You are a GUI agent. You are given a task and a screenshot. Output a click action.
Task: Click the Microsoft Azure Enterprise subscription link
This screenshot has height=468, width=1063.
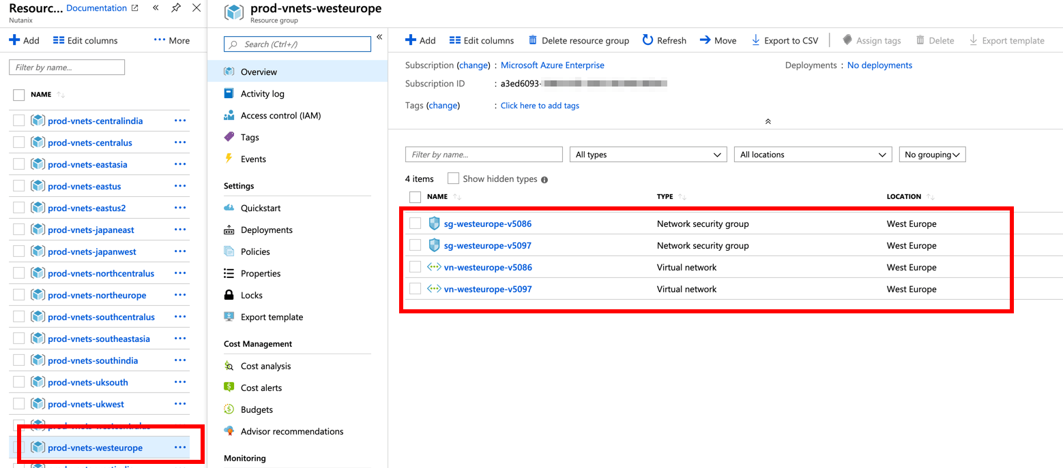(x=552, y=65)
